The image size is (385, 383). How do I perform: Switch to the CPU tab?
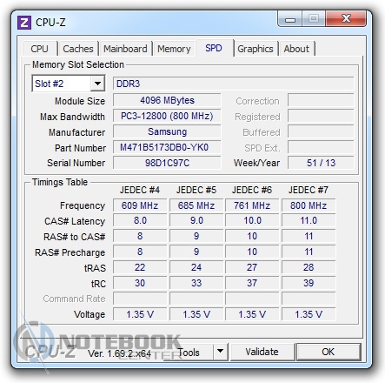(40, 49)
